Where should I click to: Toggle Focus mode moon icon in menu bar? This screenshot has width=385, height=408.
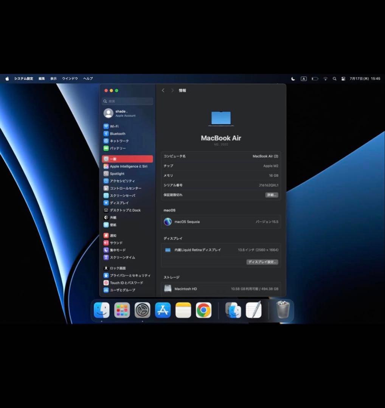(x=293, y=79)
